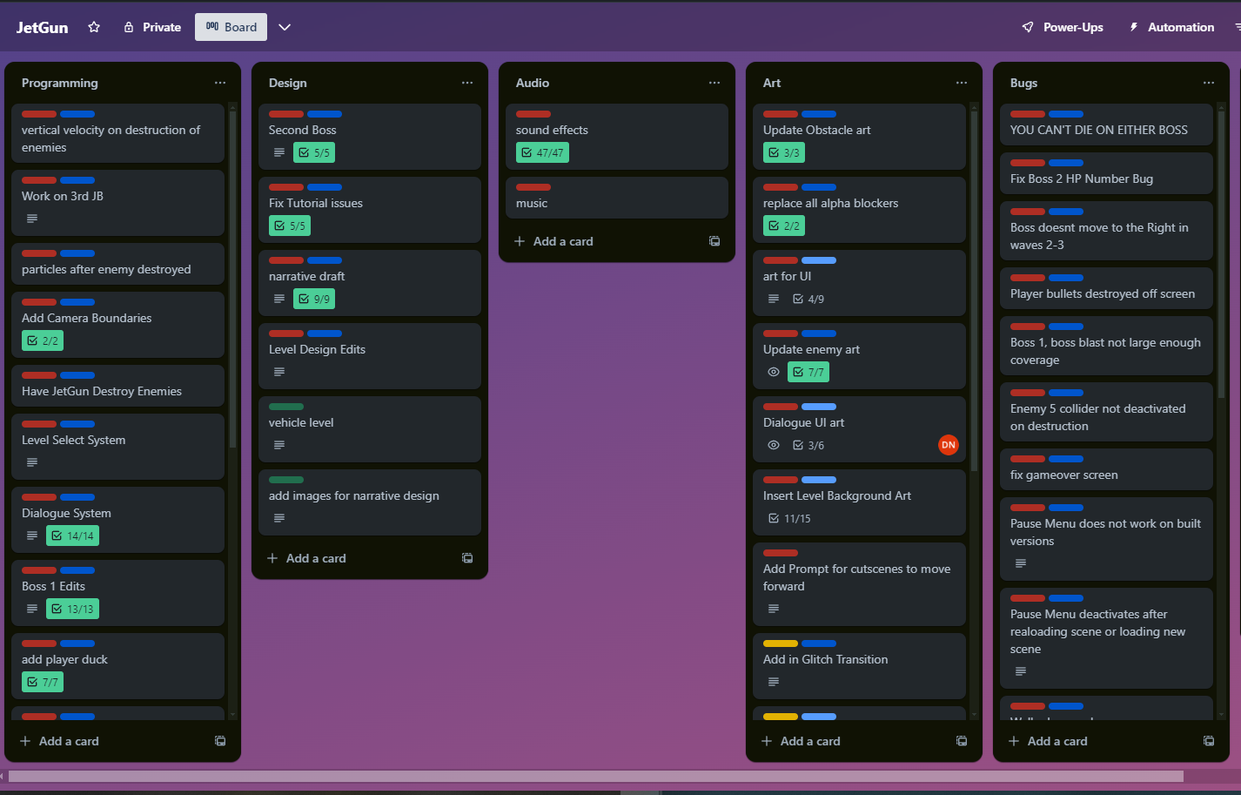Click 2/2 checklist badge on Add Camera Boundaries

pos(43,340)
